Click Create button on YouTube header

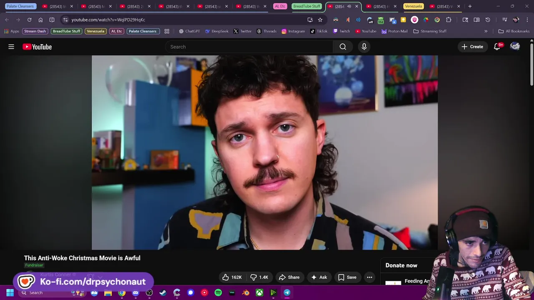(x=472, y=47)
